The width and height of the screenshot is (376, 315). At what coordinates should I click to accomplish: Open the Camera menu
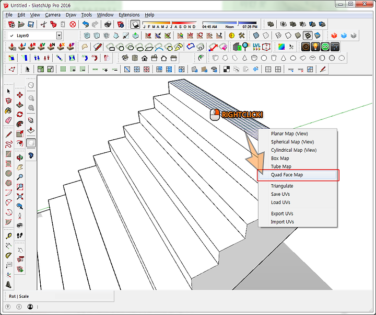(53, 15)
